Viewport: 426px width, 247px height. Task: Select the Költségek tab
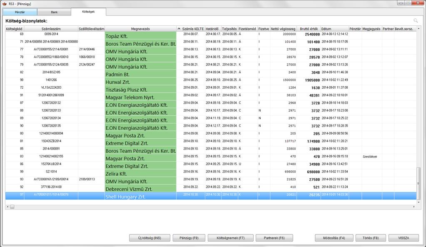point(89,12)
